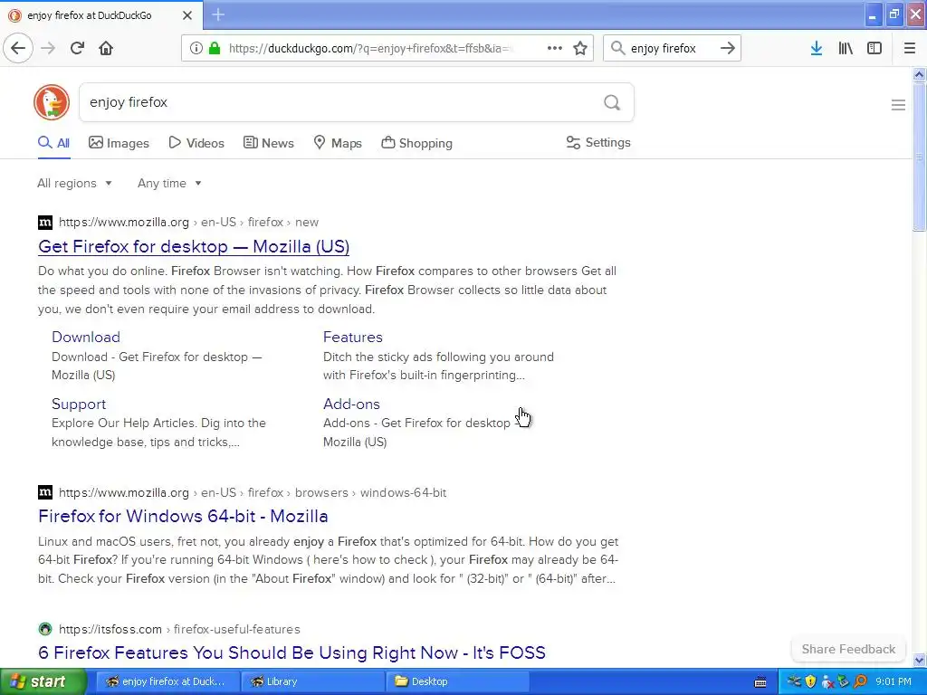Open DuckDuckGo side hamburger menu

[x=898, y=105]
